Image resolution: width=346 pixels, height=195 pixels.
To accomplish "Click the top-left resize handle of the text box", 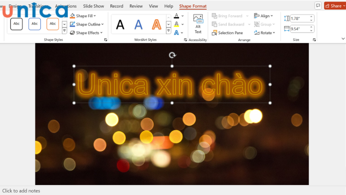I will (x=74, y=66).
